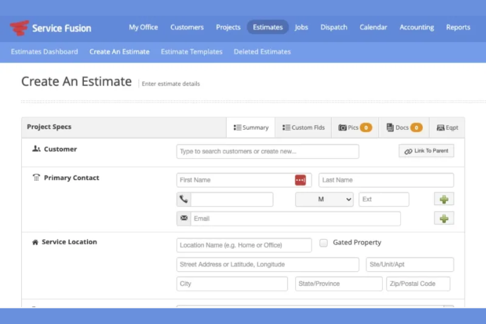Open Estimate Templates page

[x=191, y=52]
